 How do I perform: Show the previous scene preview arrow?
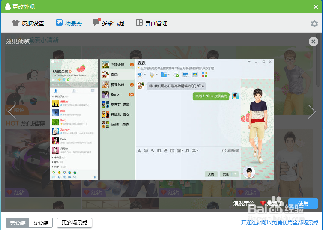[x=12, y=111]
